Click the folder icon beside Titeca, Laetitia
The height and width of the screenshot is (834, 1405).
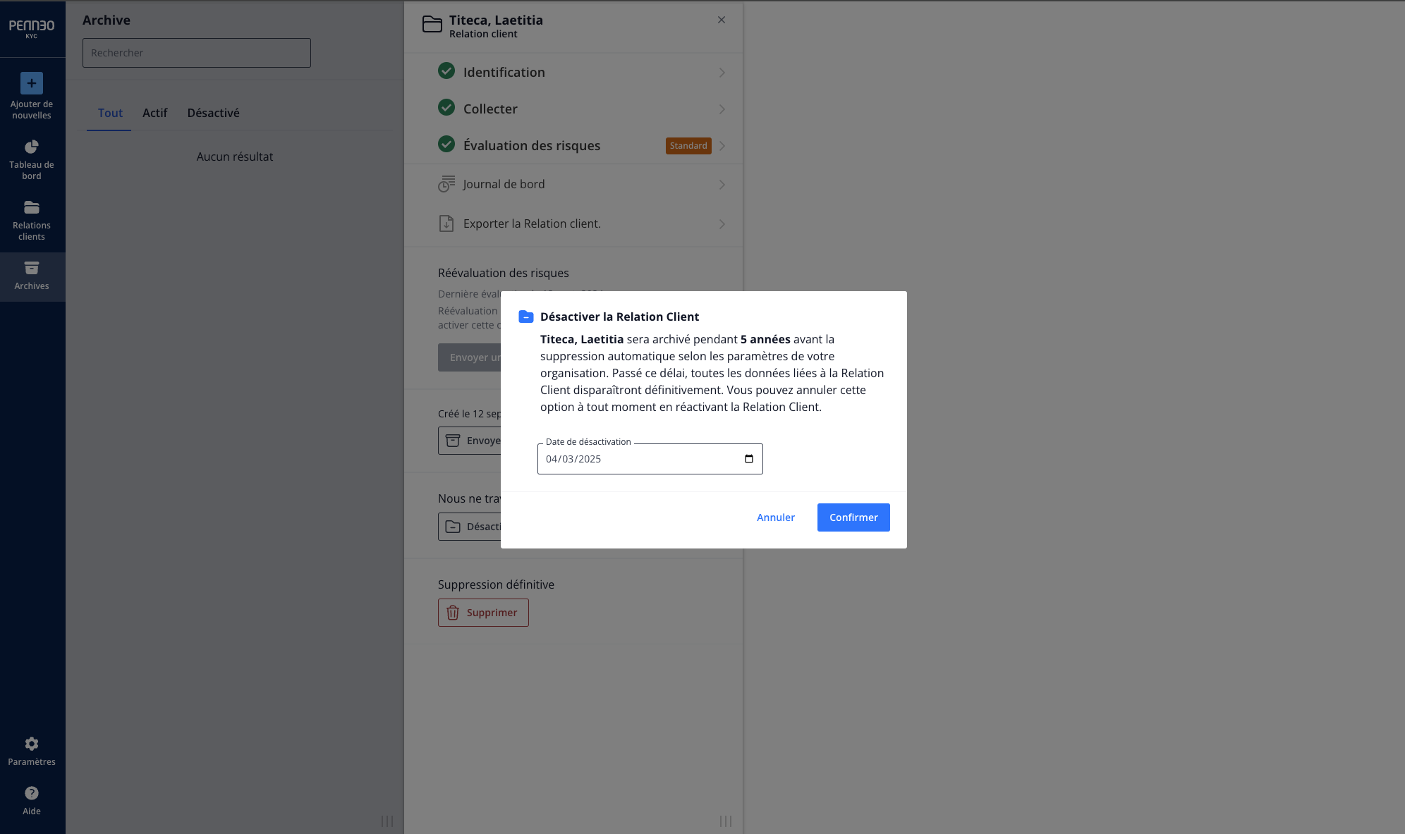click(432, 25)
